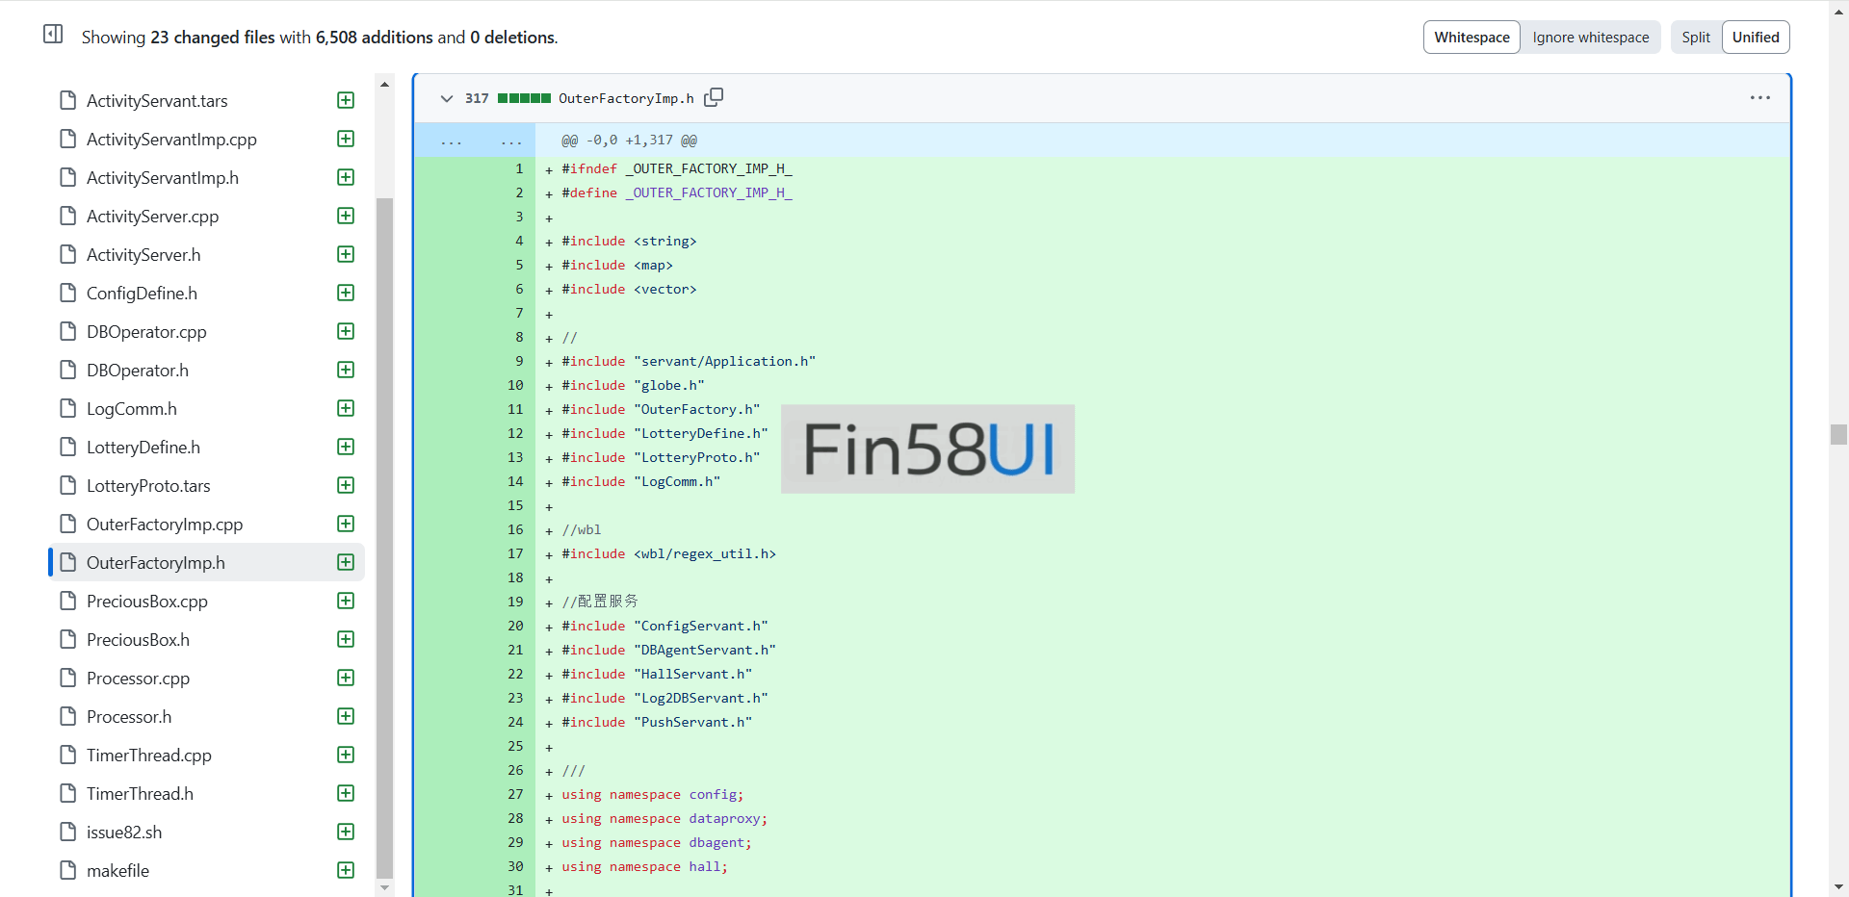Jump to the Processor.h file diff

pos(129,717)
